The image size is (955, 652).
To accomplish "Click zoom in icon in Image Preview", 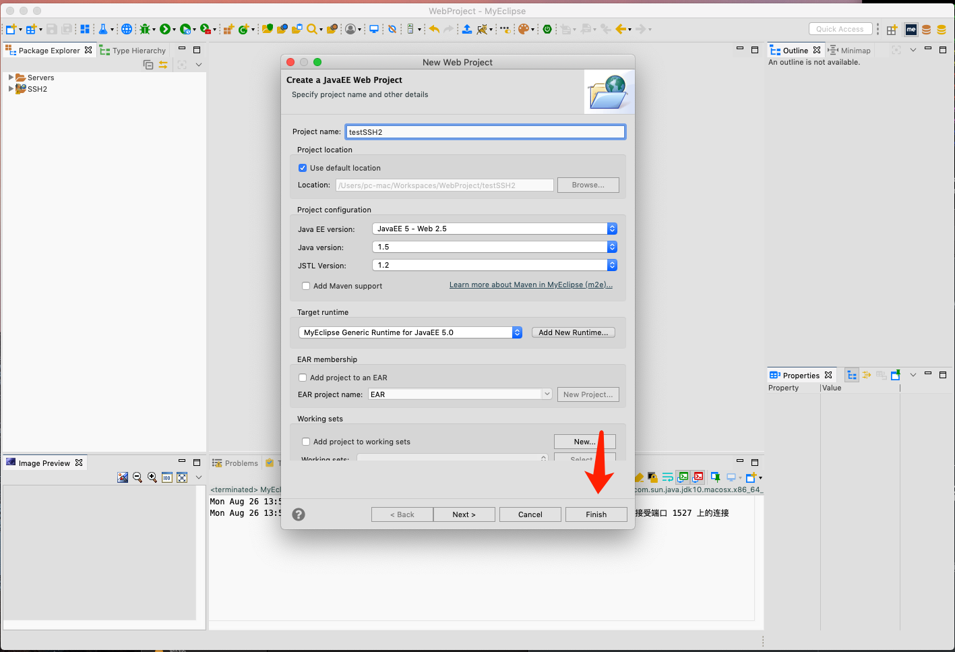I will click(152, 477).
